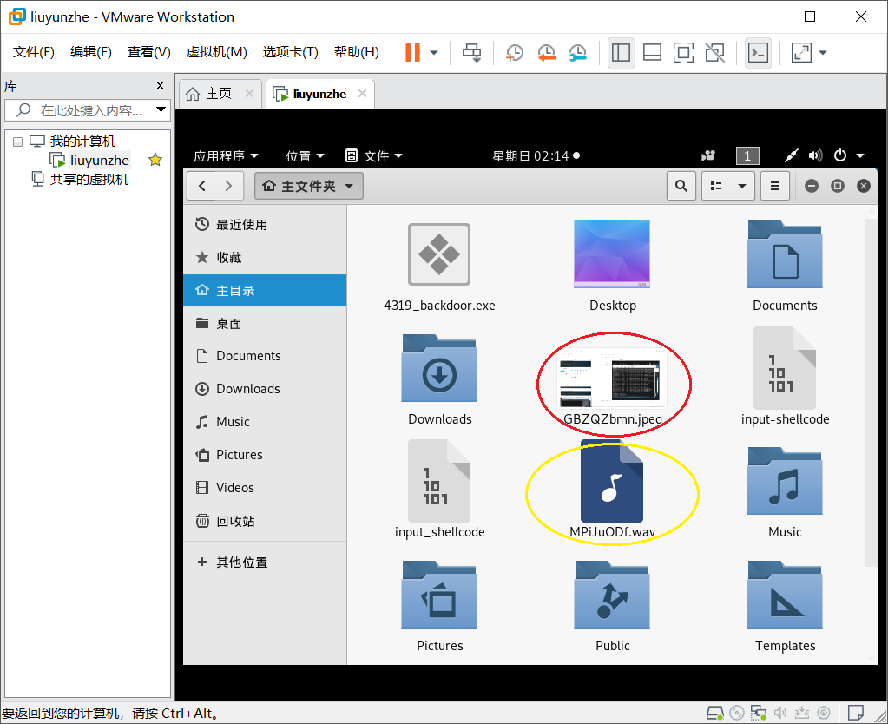This screenshot has height=724, width=888.
Task: Open the 文件(F) menu
Action: [x=33, y=52]
